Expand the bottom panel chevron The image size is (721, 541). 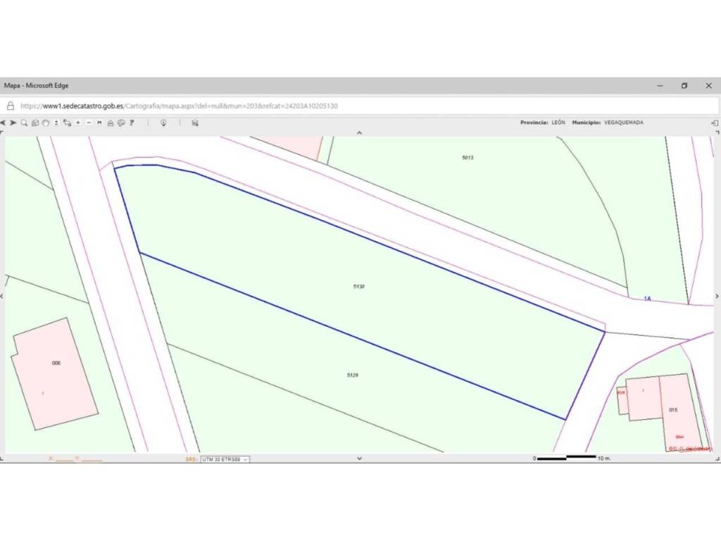point(359,459)
